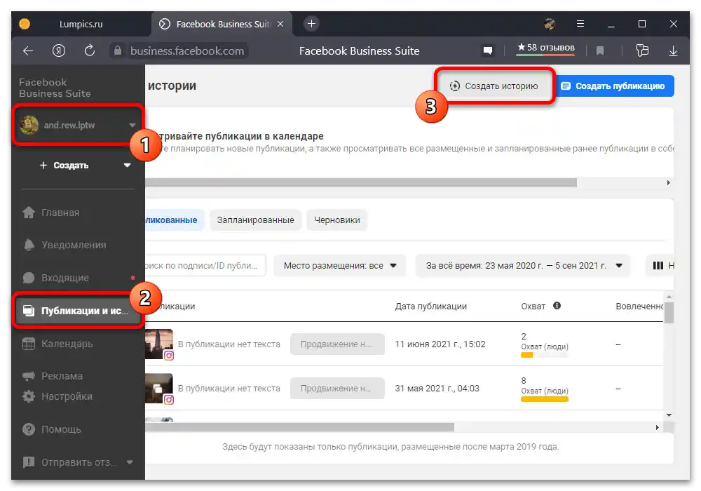Click the padlock site security icon

[x=118, y=51]
